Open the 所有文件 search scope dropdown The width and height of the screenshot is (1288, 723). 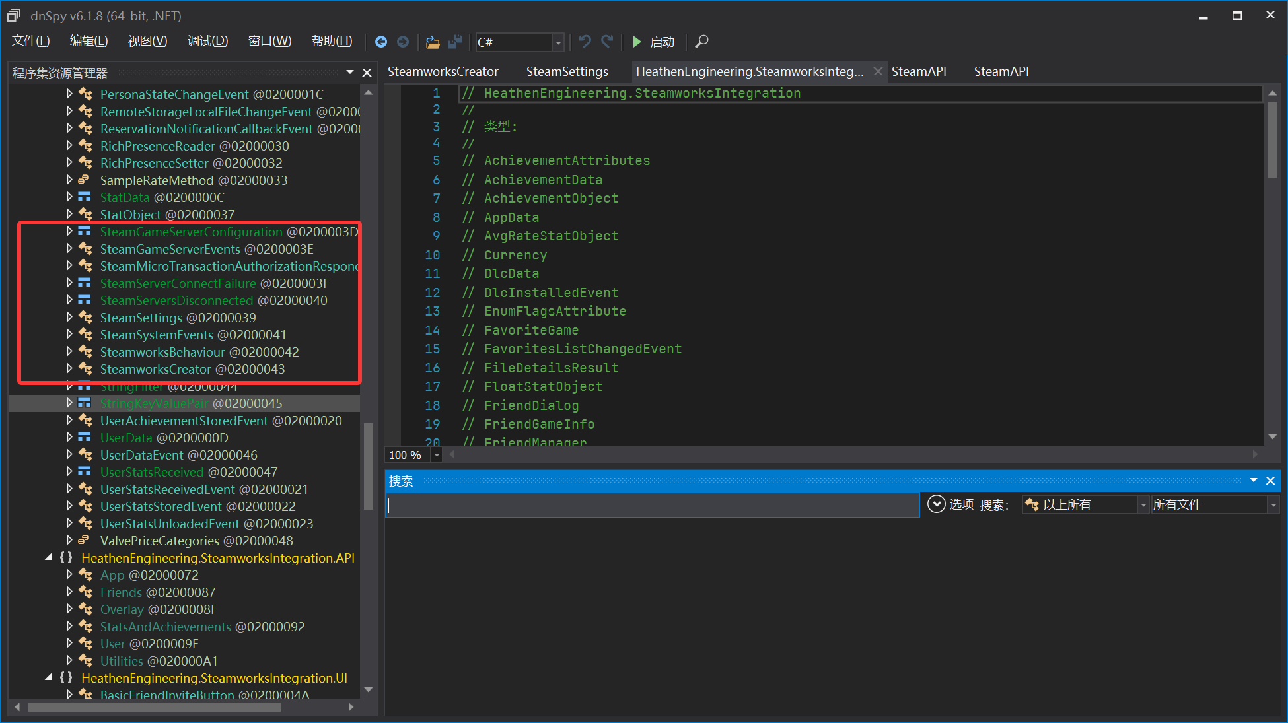pos(1273,505)
